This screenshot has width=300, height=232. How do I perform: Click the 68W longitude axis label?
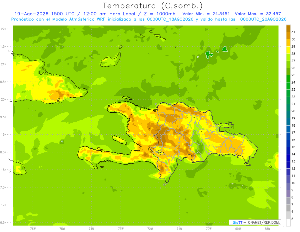pyautogui.click(x=267, y=229)
